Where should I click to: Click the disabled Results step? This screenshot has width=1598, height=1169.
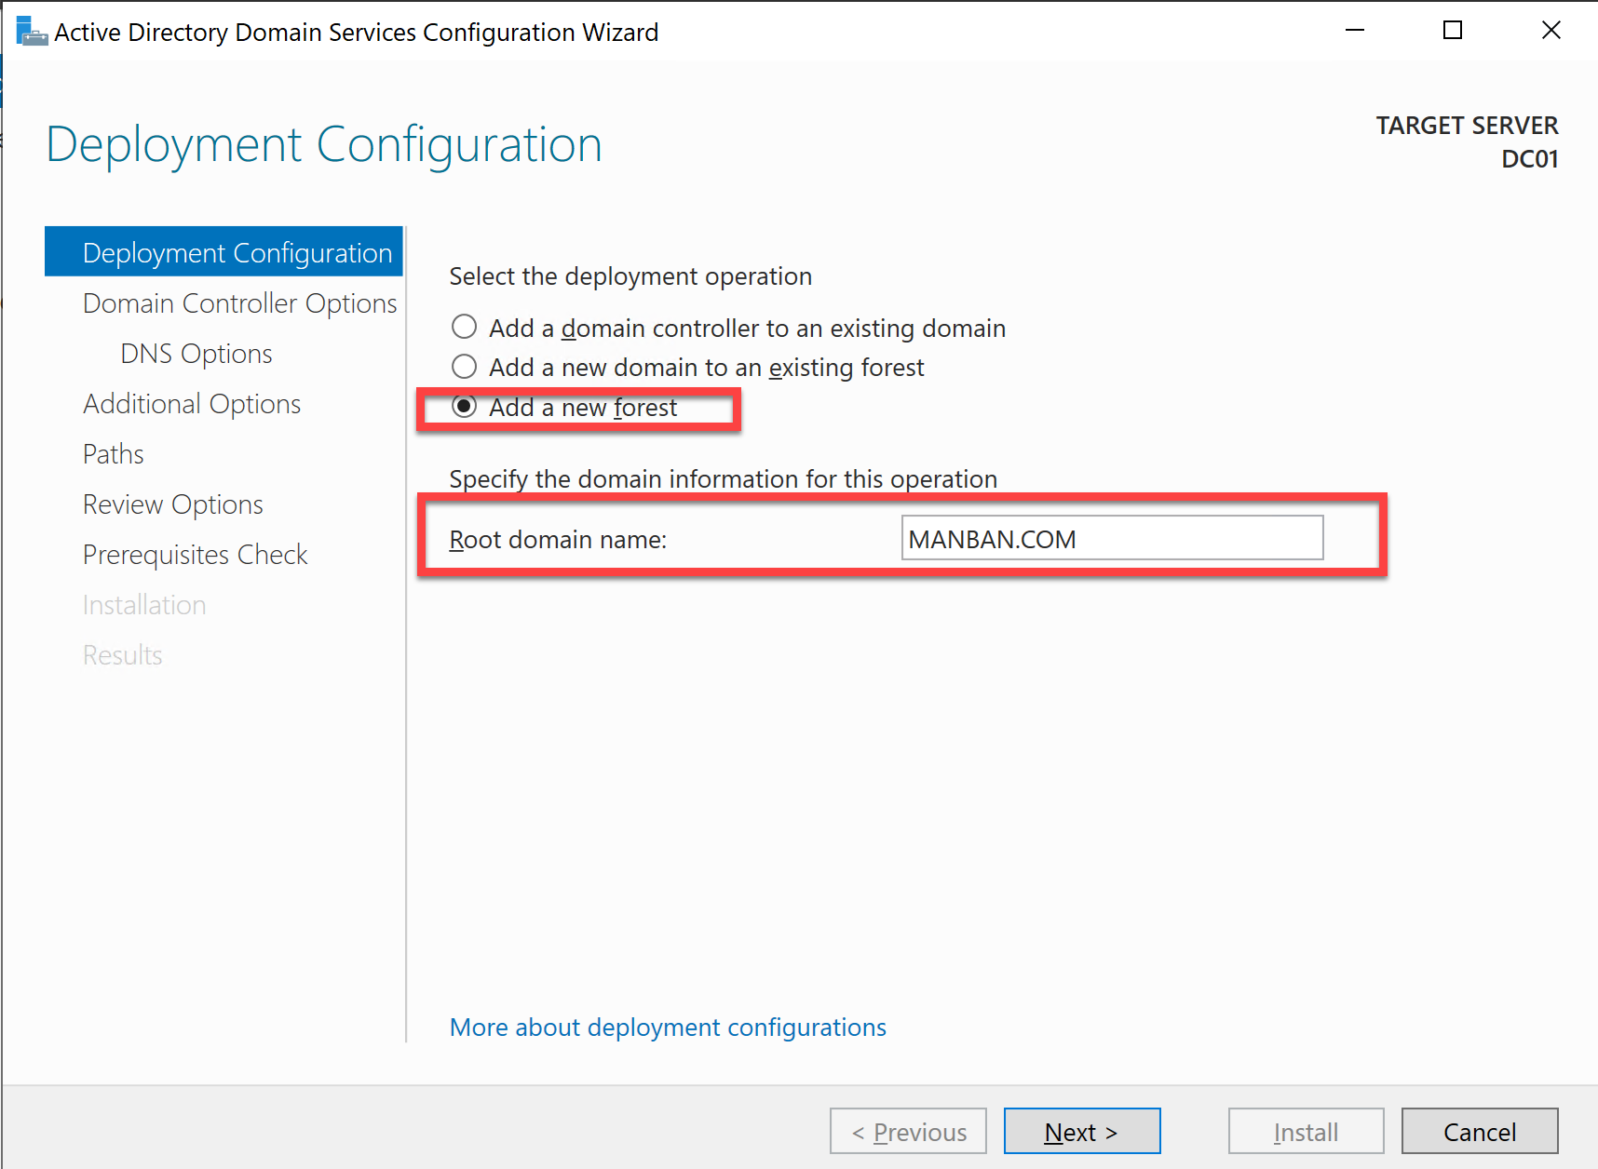(x=123, y=655)
